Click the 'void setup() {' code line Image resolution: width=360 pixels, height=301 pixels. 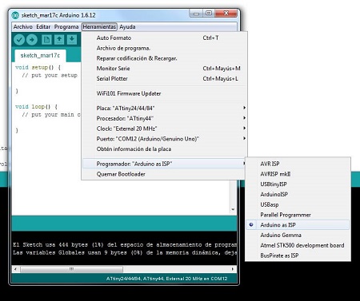click(x=38, y=68)
